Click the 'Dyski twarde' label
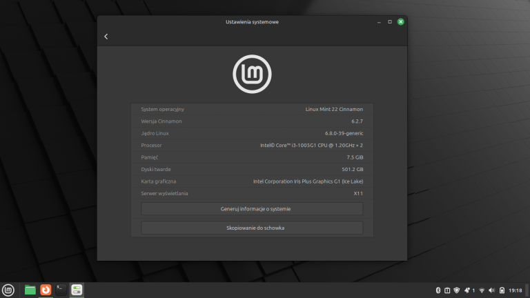The width and height of the screenshot is (530, 298). (156, 169)
